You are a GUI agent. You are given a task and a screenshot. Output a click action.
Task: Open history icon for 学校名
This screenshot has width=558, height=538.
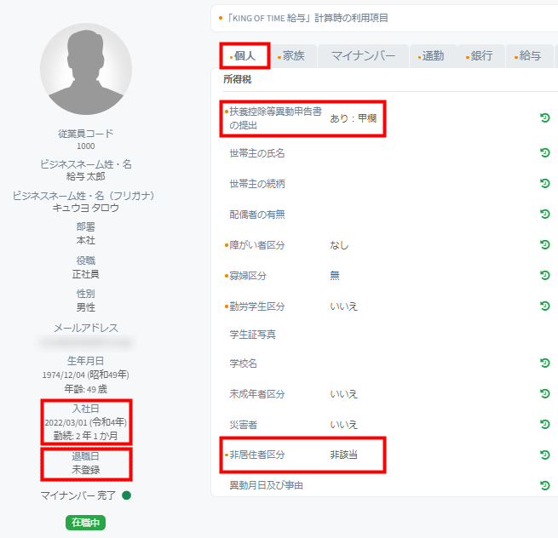point(545,363)
